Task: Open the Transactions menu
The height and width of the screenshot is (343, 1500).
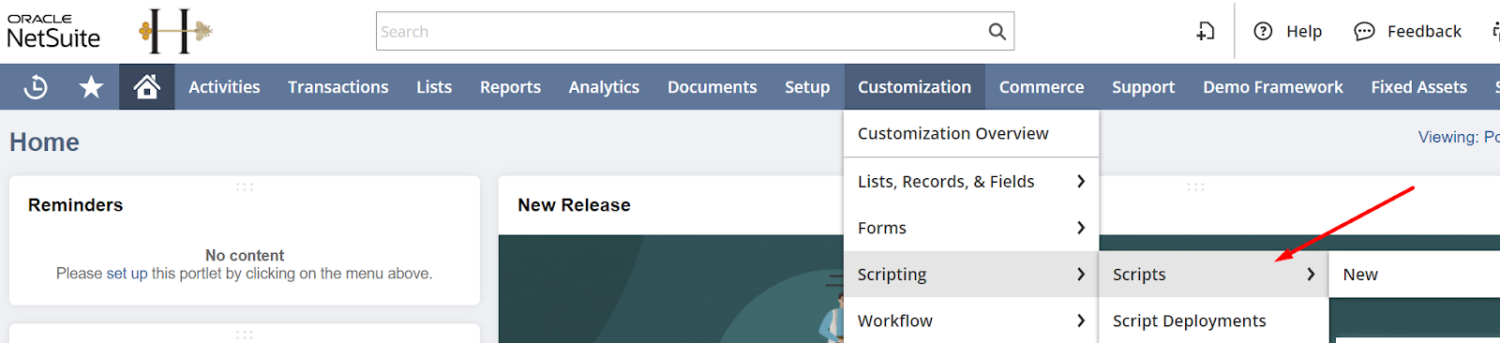Action: [337, 87]
